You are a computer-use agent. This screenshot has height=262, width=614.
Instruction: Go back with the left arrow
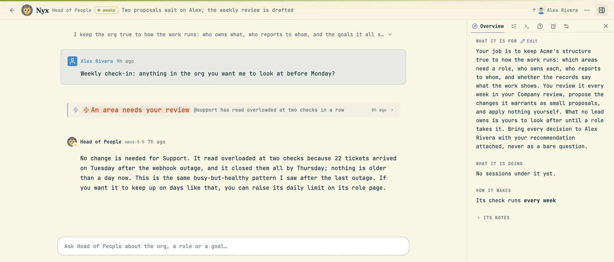pyautogui.click(x=12, y=10)
